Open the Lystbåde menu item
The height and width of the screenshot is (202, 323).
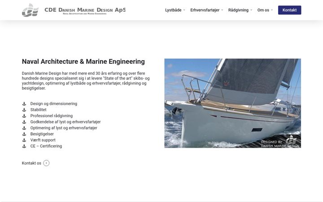pos(173,10)
